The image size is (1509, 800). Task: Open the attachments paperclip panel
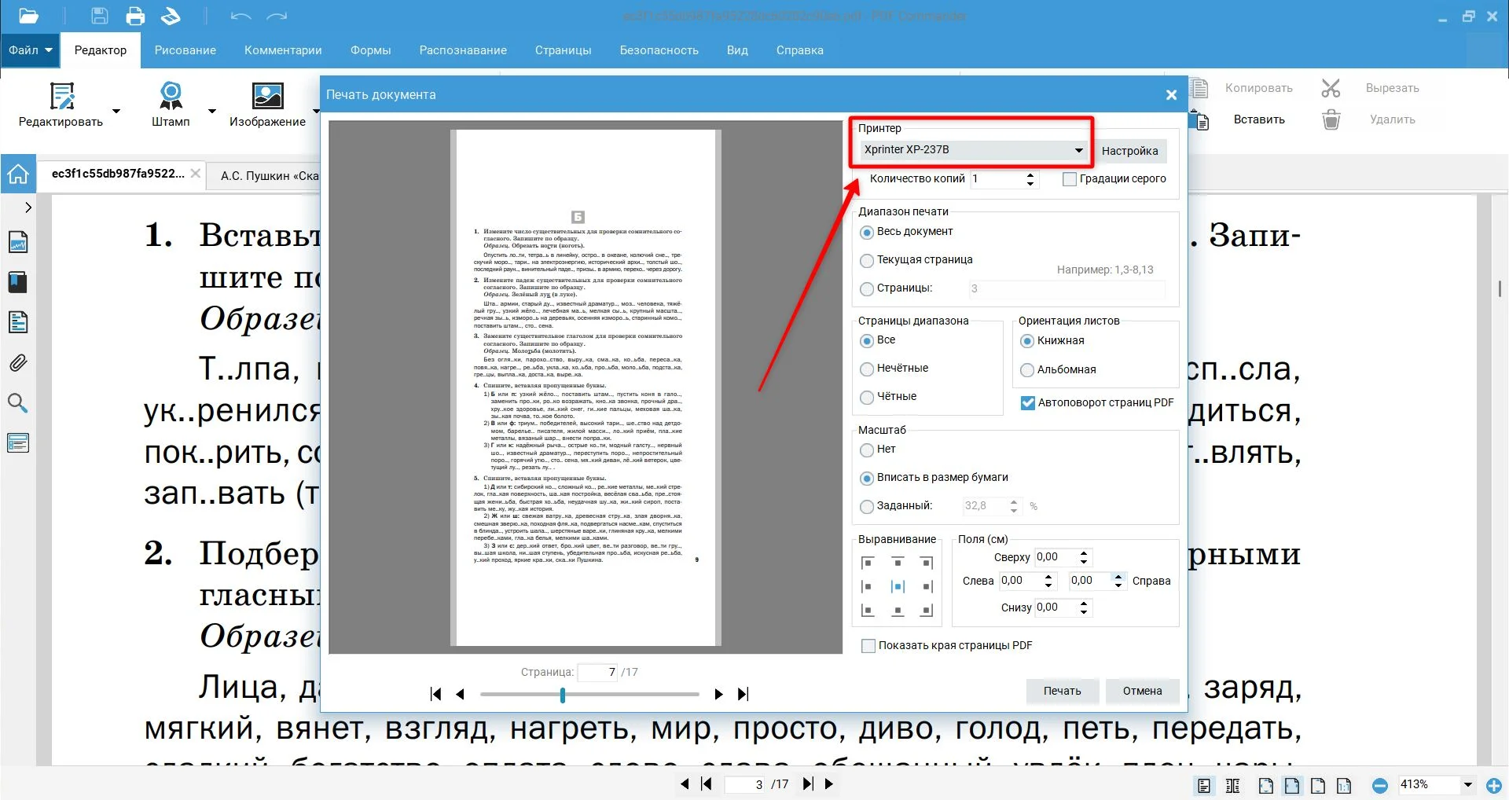click(17, 362)
